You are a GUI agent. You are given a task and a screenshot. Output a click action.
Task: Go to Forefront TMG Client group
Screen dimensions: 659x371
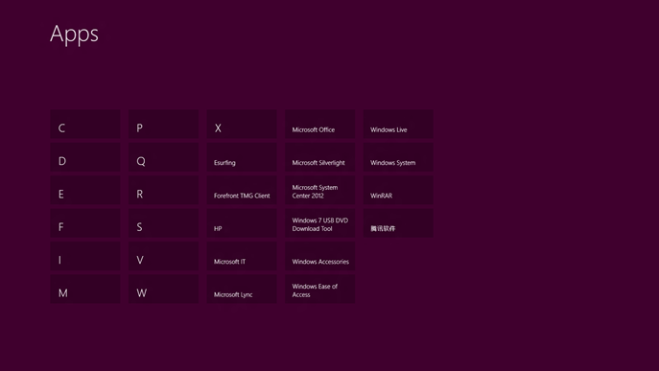point(242,191)
